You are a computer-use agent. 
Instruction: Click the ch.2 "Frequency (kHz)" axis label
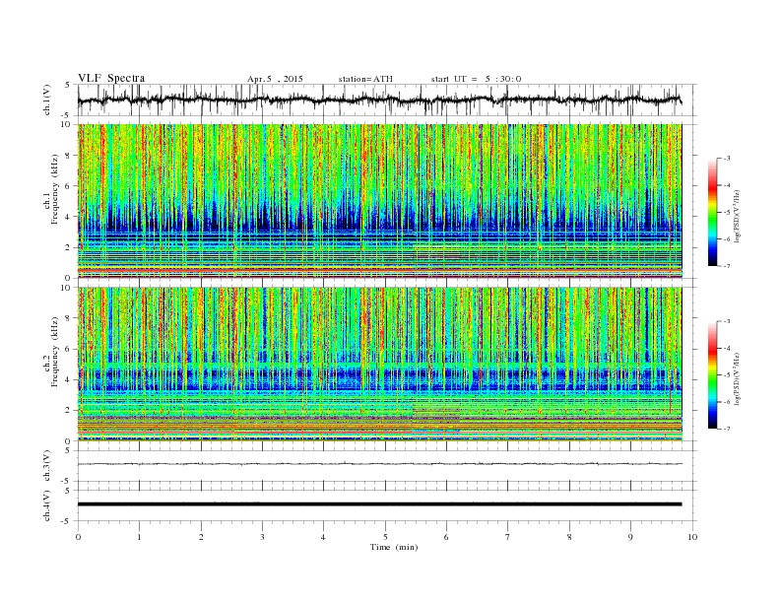(54, 353)
